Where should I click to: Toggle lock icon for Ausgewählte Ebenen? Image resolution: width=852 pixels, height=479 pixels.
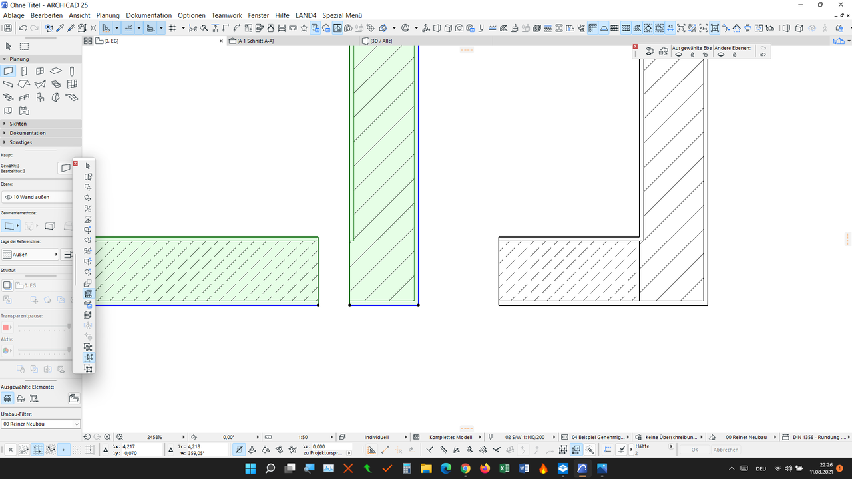click(692, 55)
